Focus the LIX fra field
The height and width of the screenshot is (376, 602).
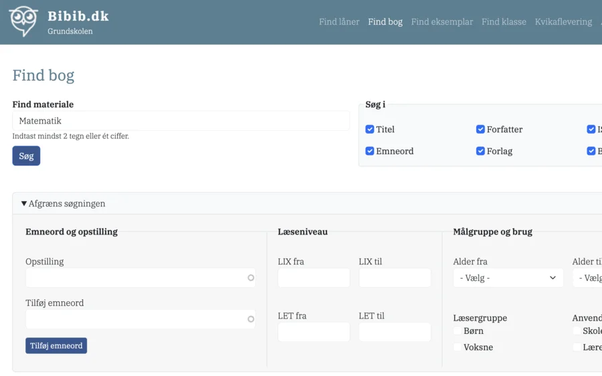point(314,278)
